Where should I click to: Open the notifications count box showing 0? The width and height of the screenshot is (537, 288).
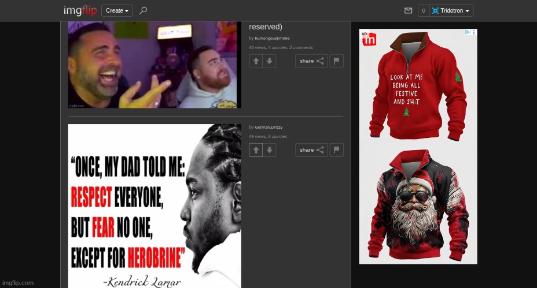[x=424, y=10]
